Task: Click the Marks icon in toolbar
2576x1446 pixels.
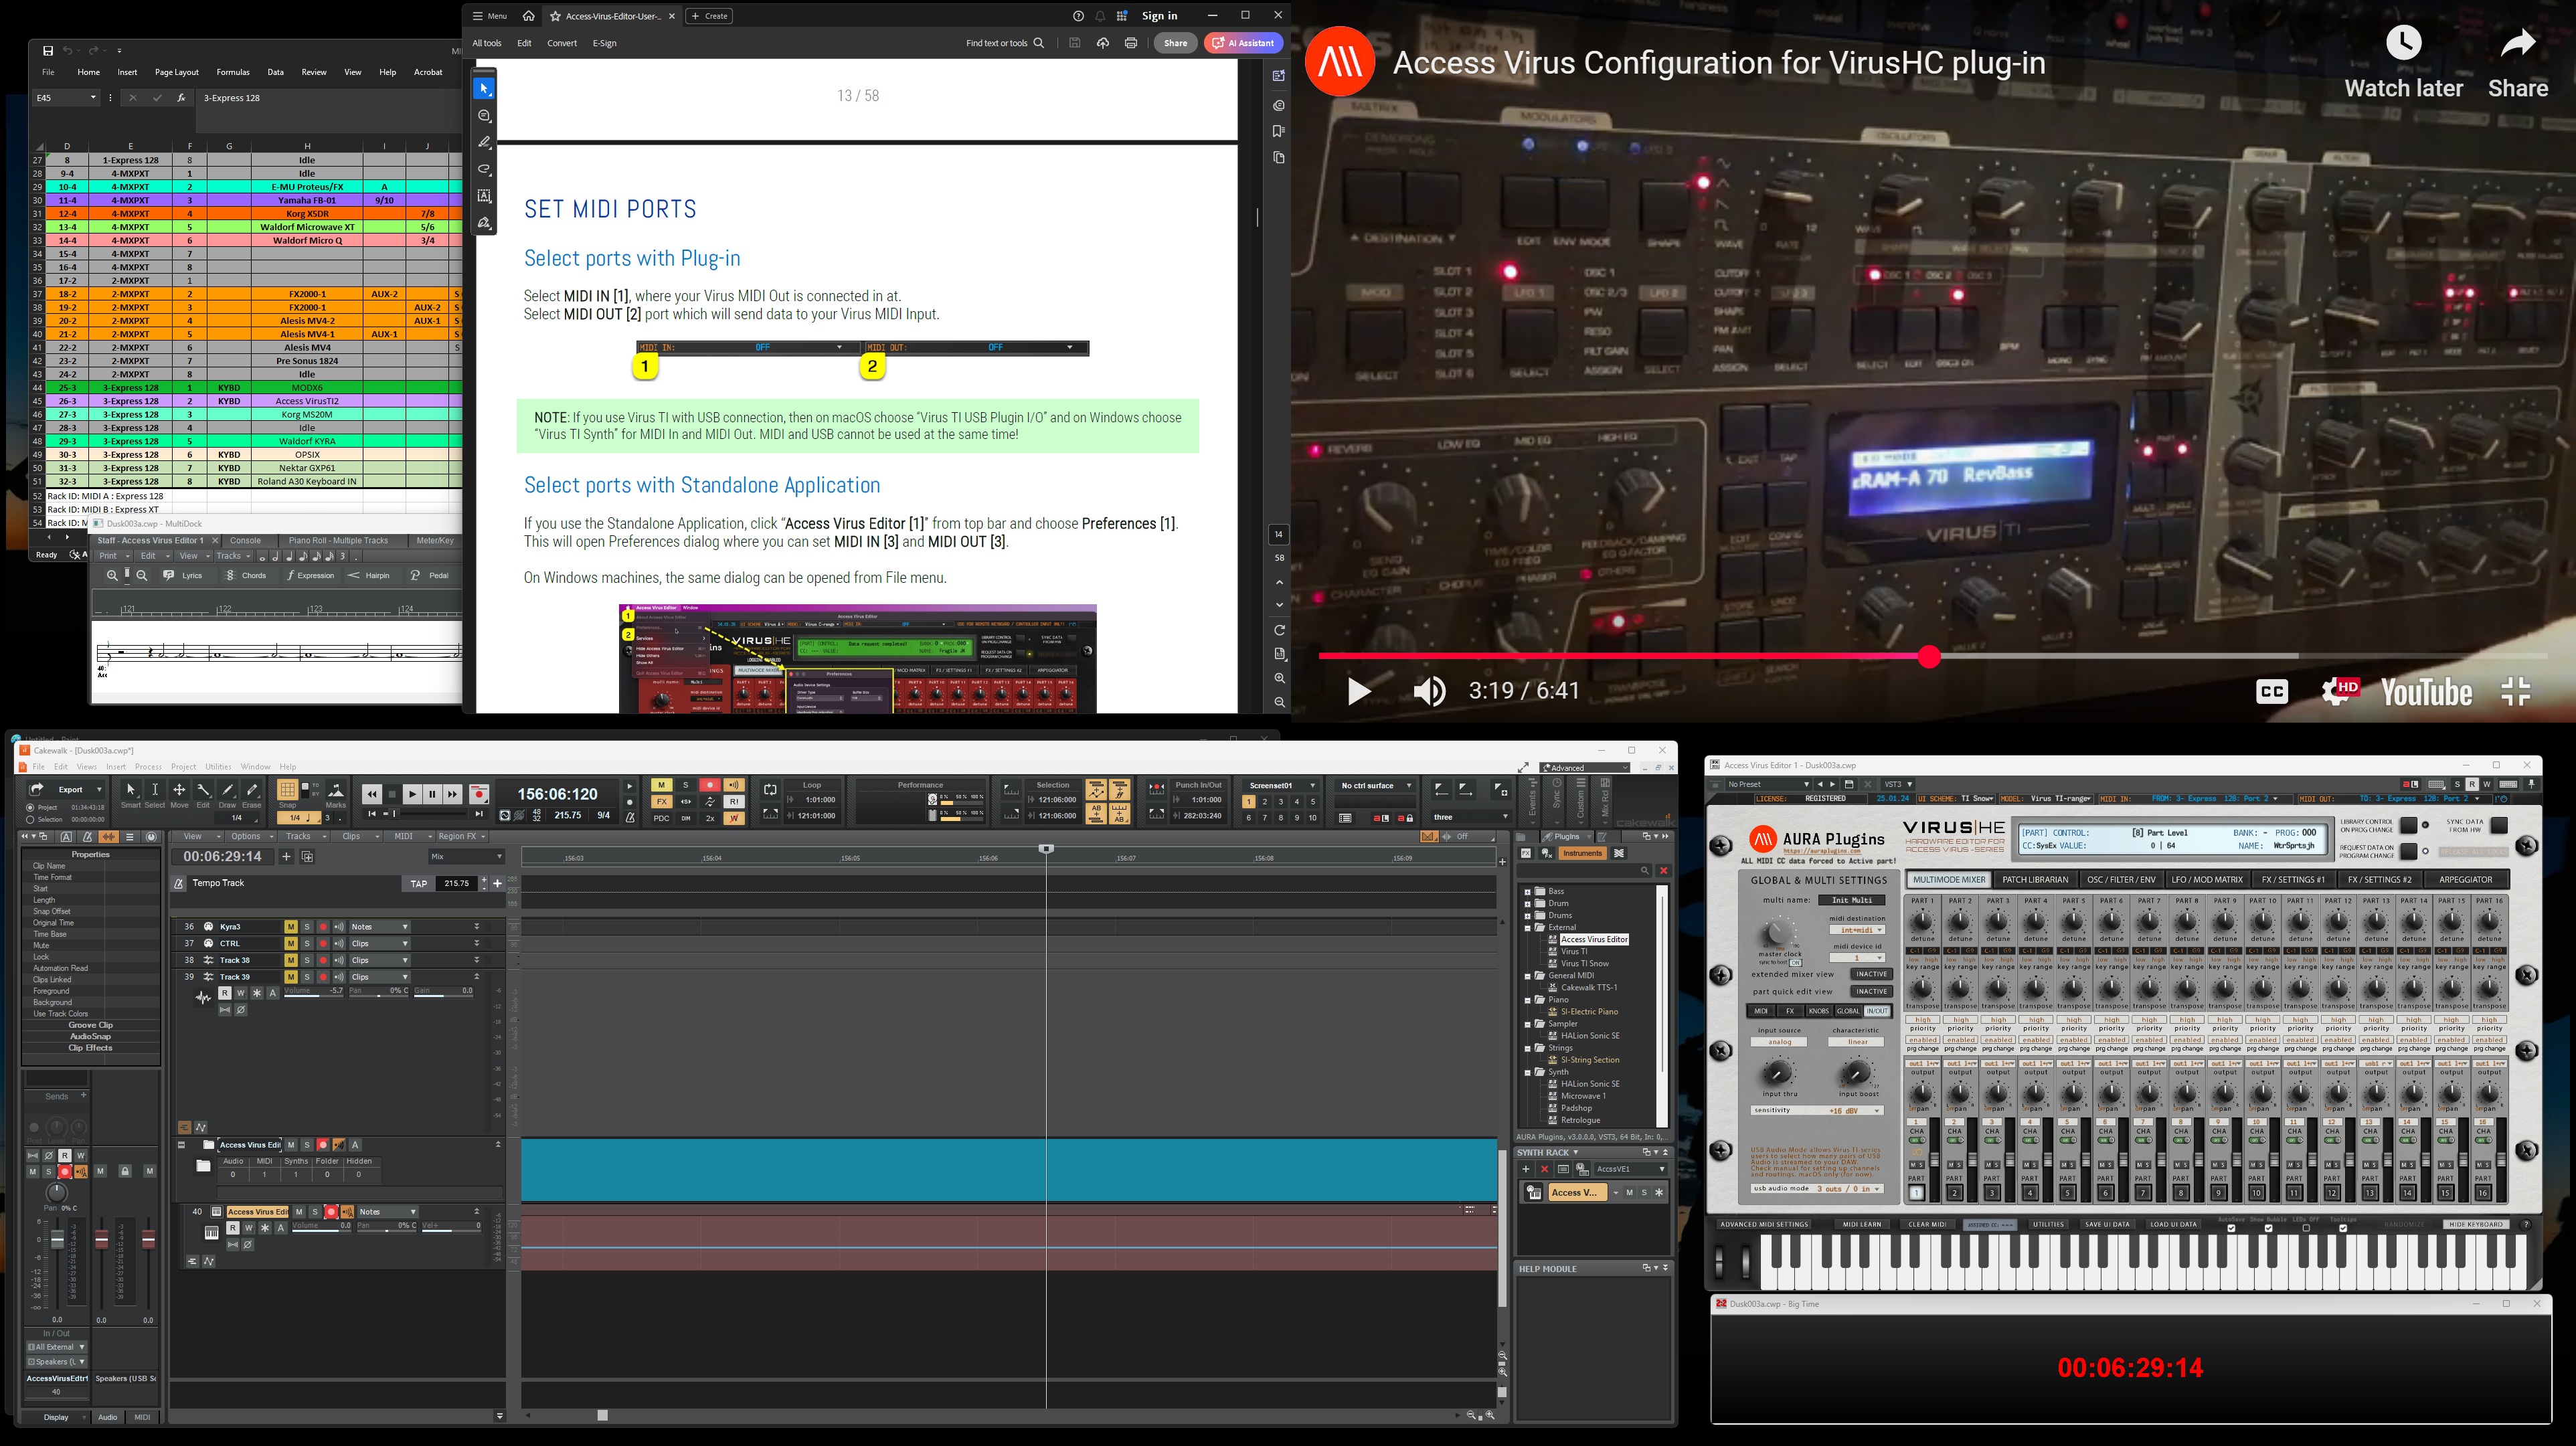Action: coord(336,791)
